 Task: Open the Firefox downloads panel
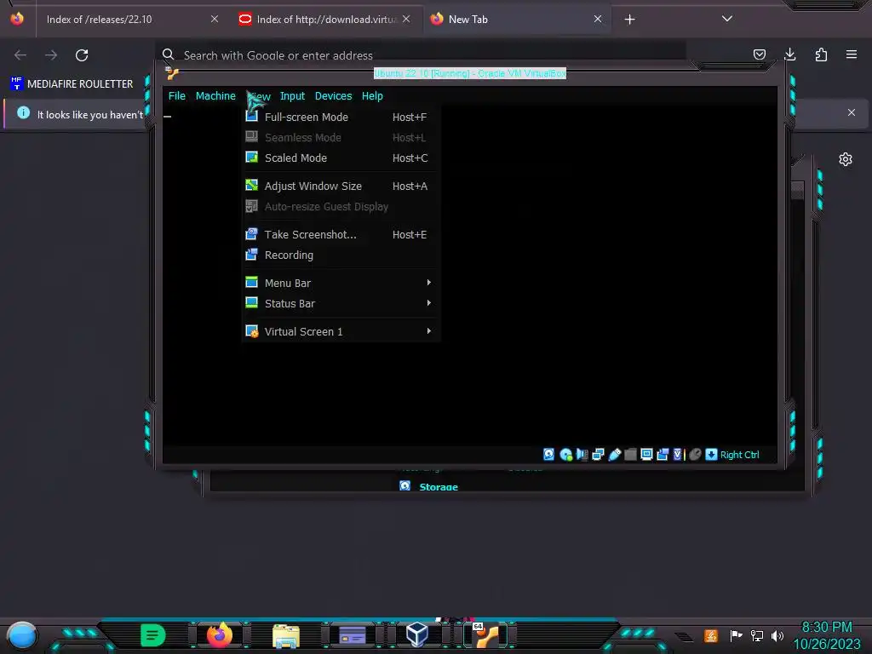pos(789,54)
